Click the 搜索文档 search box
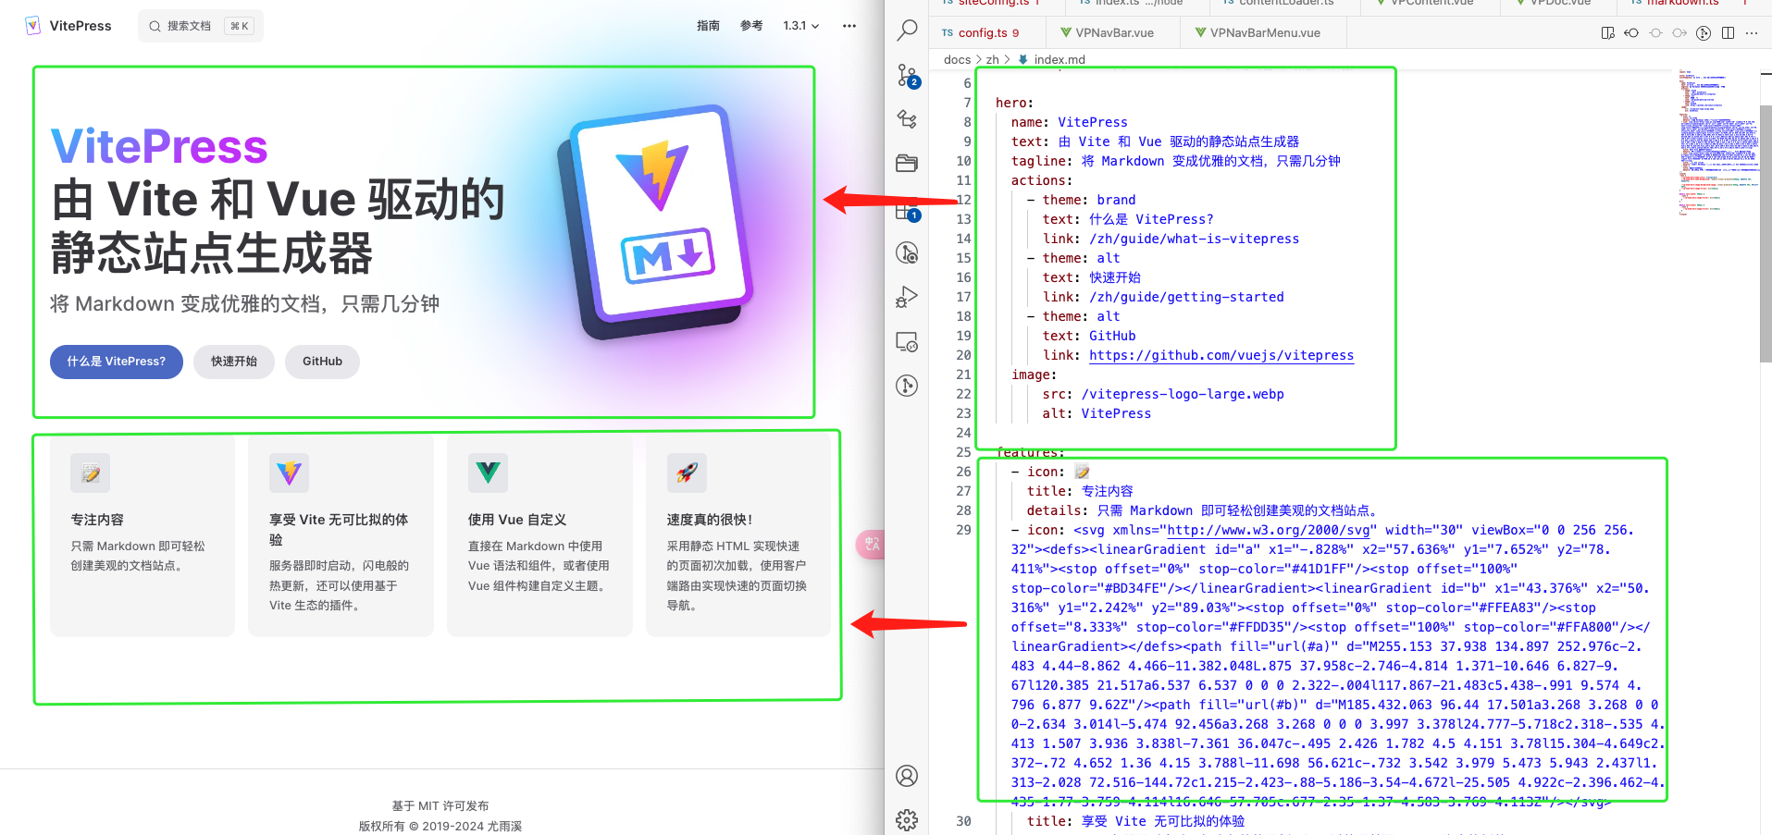The height and width of the screenshot is (835, 1772). tap(200, 26)
